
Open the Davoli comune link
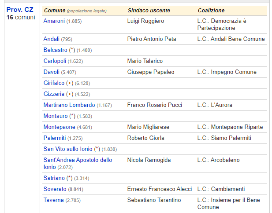tap(51, 72)
